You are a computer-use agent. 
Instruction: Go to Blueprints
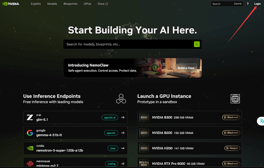(71, 4)
